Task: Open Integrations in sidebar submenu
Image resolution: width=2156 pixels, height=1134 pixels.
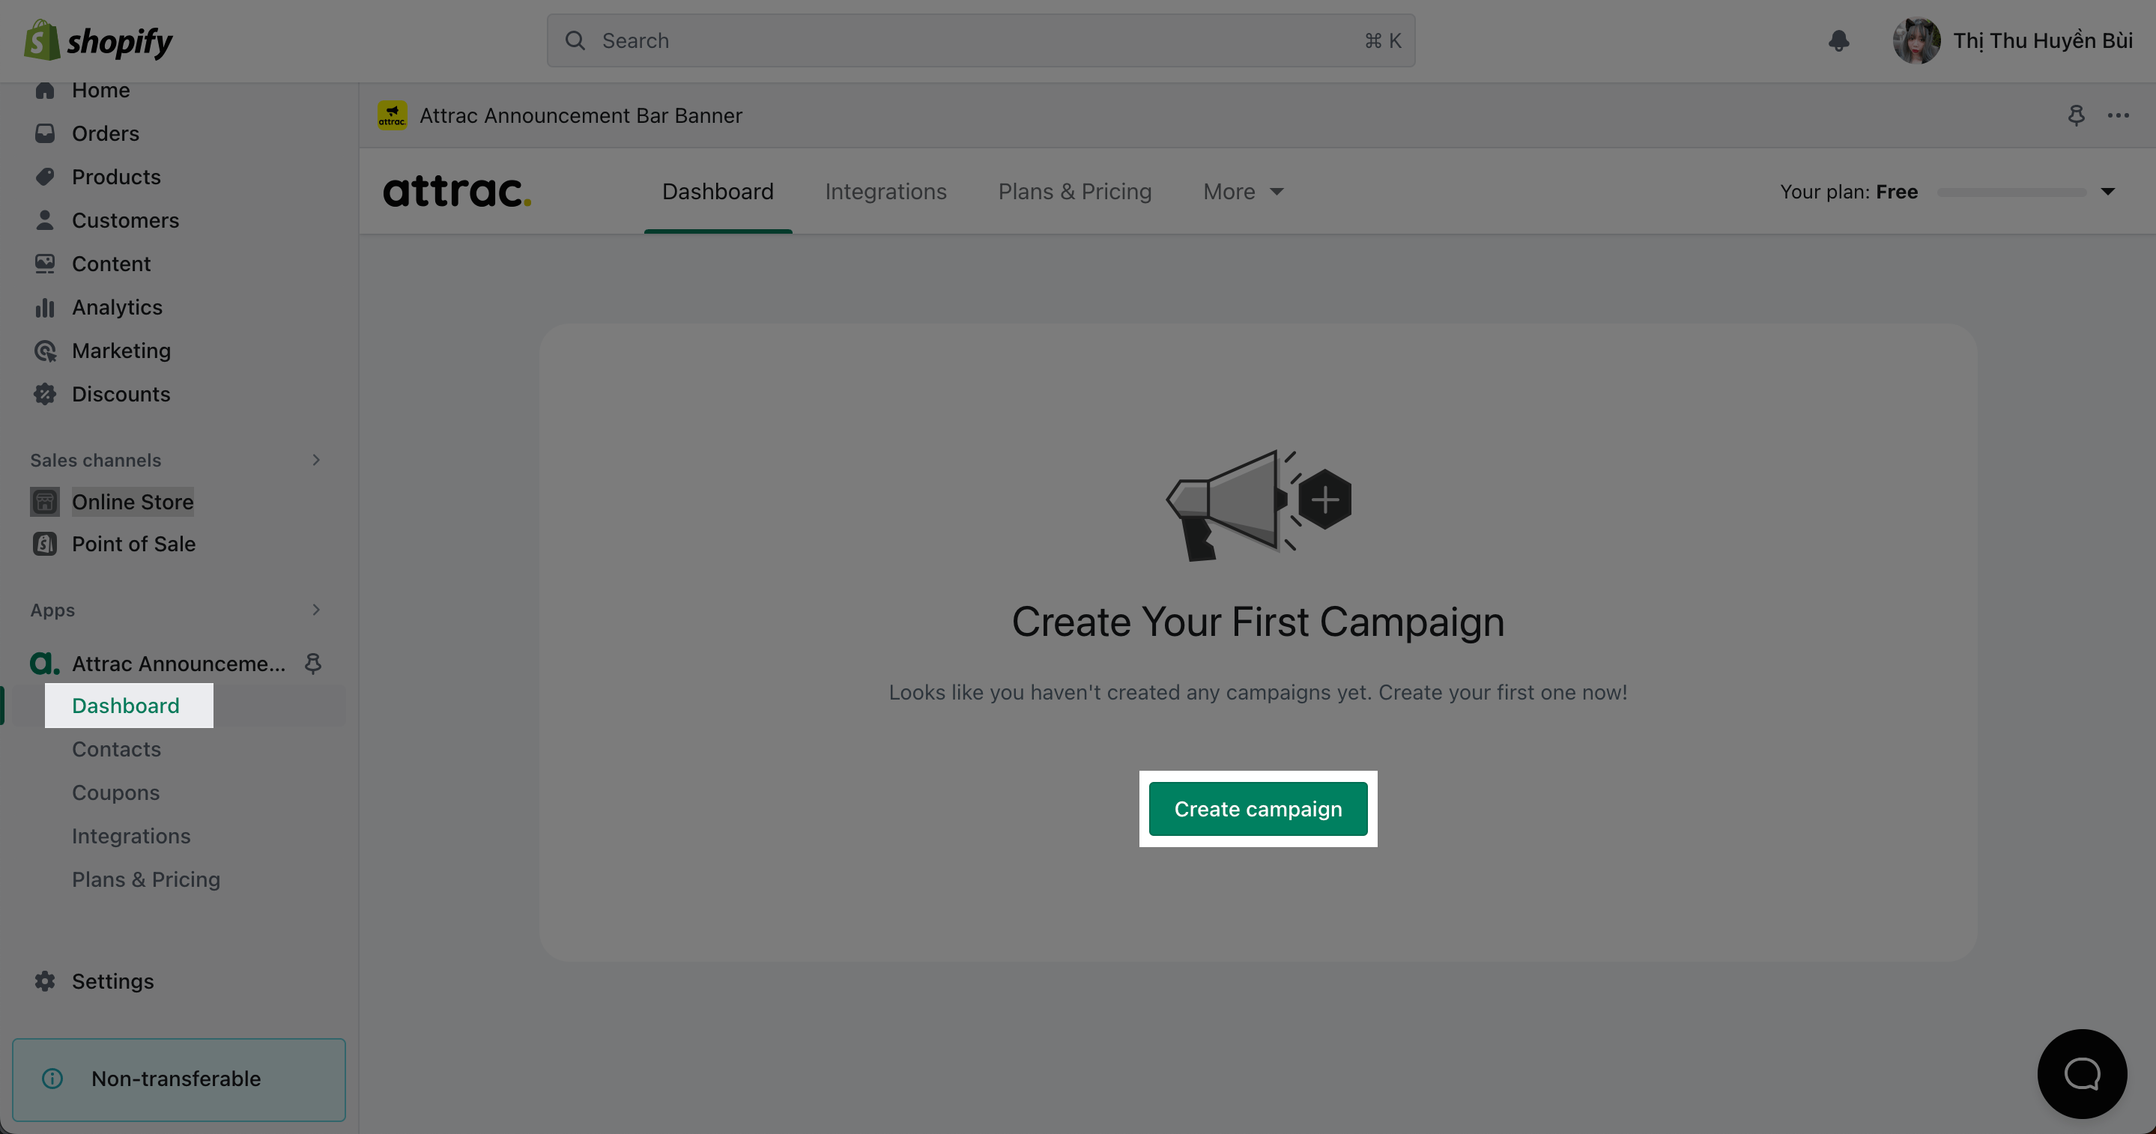Action: click(x=131, y=836)
